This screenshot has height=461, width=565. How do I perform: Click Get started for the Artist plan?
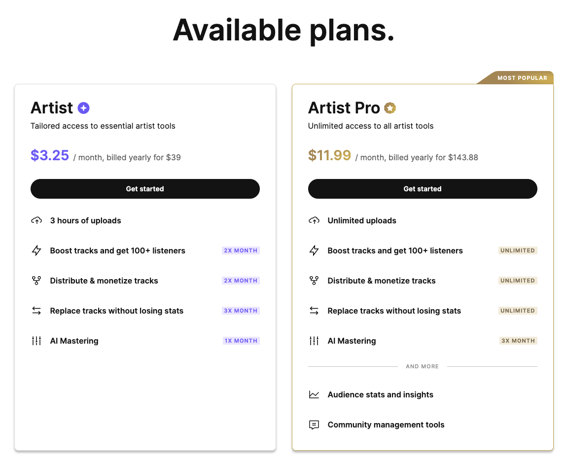(145, 189)
